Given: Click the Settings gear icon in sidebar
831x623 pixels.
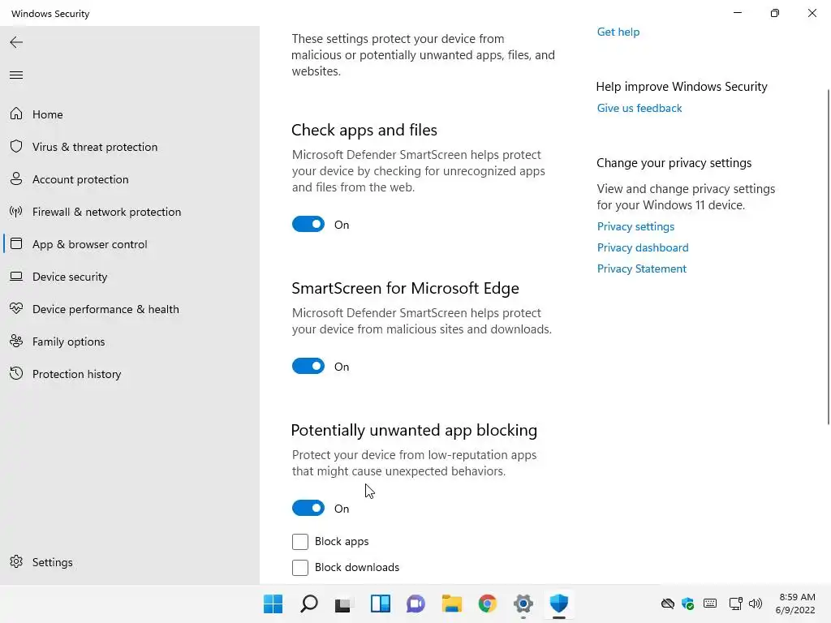Looking at the screenshot, I should (16, 561).
